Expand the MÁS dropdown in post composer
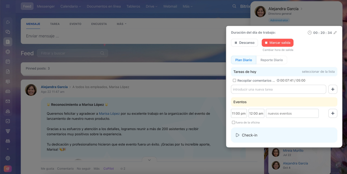Image resolution: width=347 pixels, height=174 pixels. click(x=121, y=24)
